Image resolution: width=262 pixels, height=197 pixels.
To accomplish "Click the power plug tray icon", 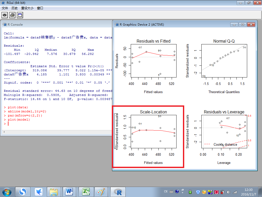I will click(222, 192).
